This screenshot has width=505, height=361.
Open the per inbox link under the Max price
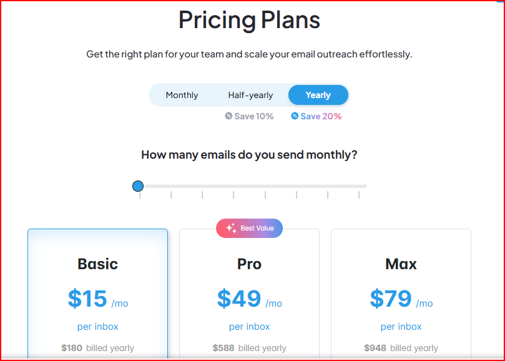point(401,326)
